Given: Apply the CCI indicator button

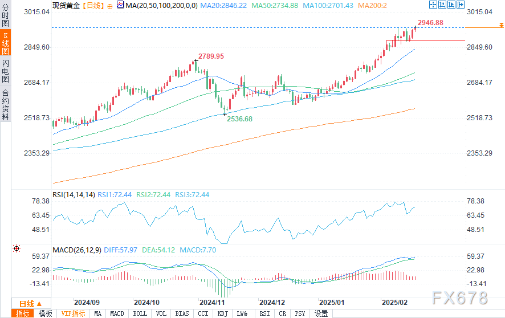Looking at the screenshot, I should 203,313.
